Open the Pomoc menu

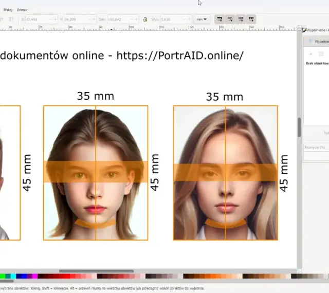coord(22,10)
